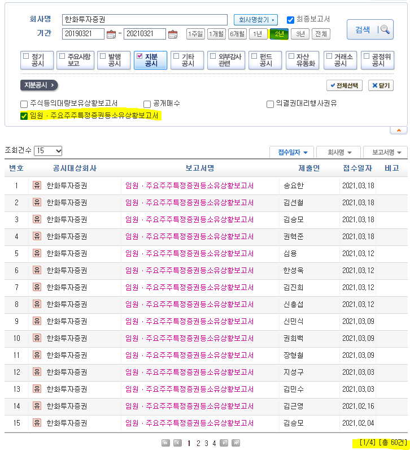Click the 회사명 input field
Image resolution: width=410 pixels, height=450 pixels.
[145, 20]
